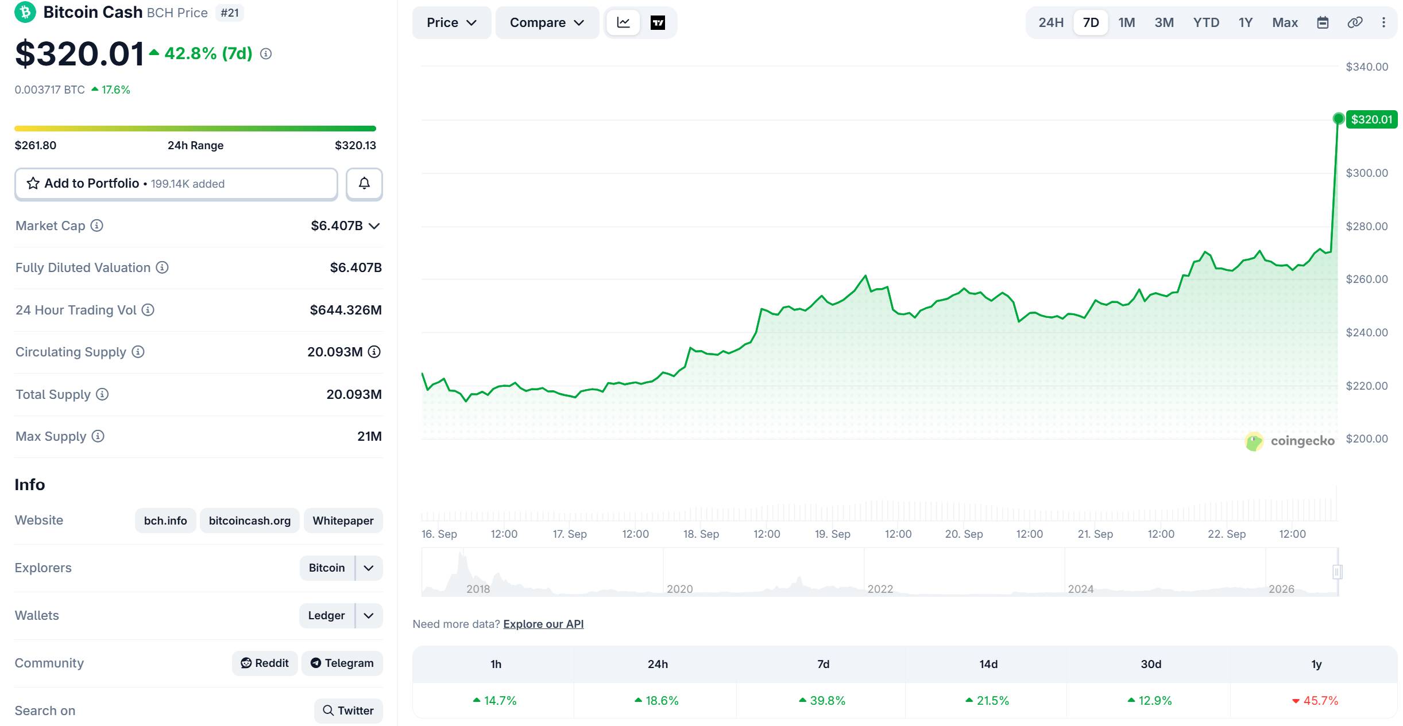Select the 3M time range tab

tap(1164, 22)
